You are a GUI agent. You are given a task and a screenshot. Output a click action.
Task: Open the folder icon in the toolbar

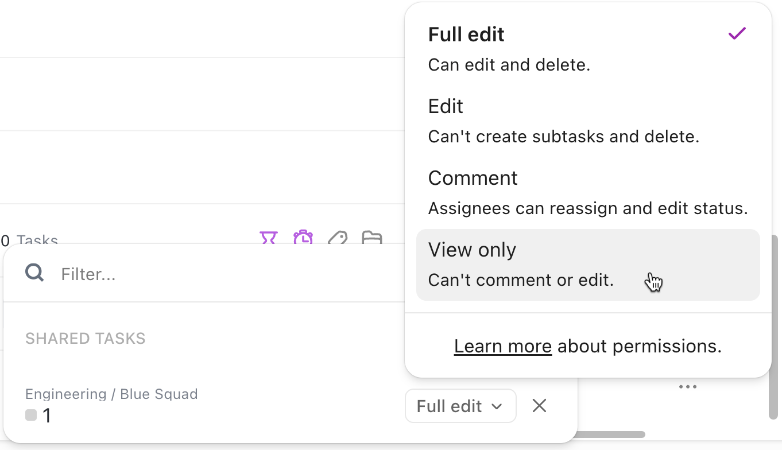tap(372, 238)
